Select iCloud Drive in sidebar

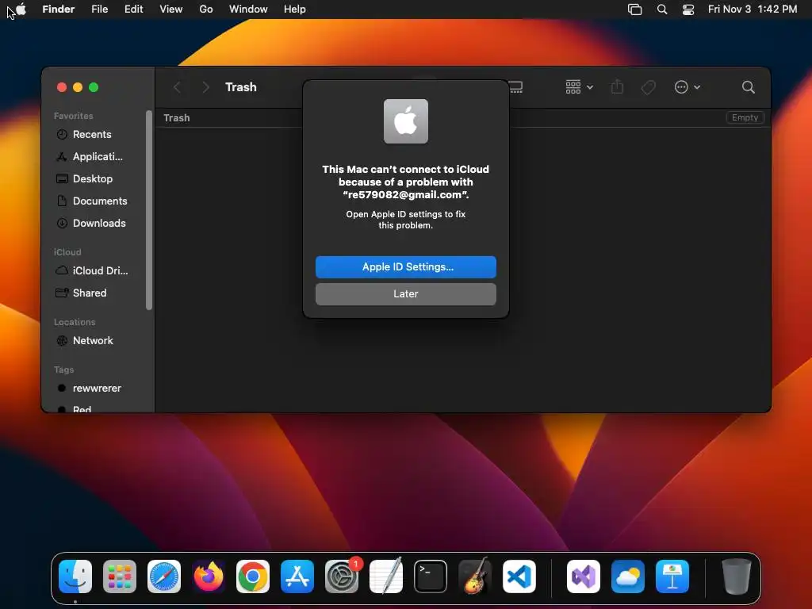click(100, 271)
